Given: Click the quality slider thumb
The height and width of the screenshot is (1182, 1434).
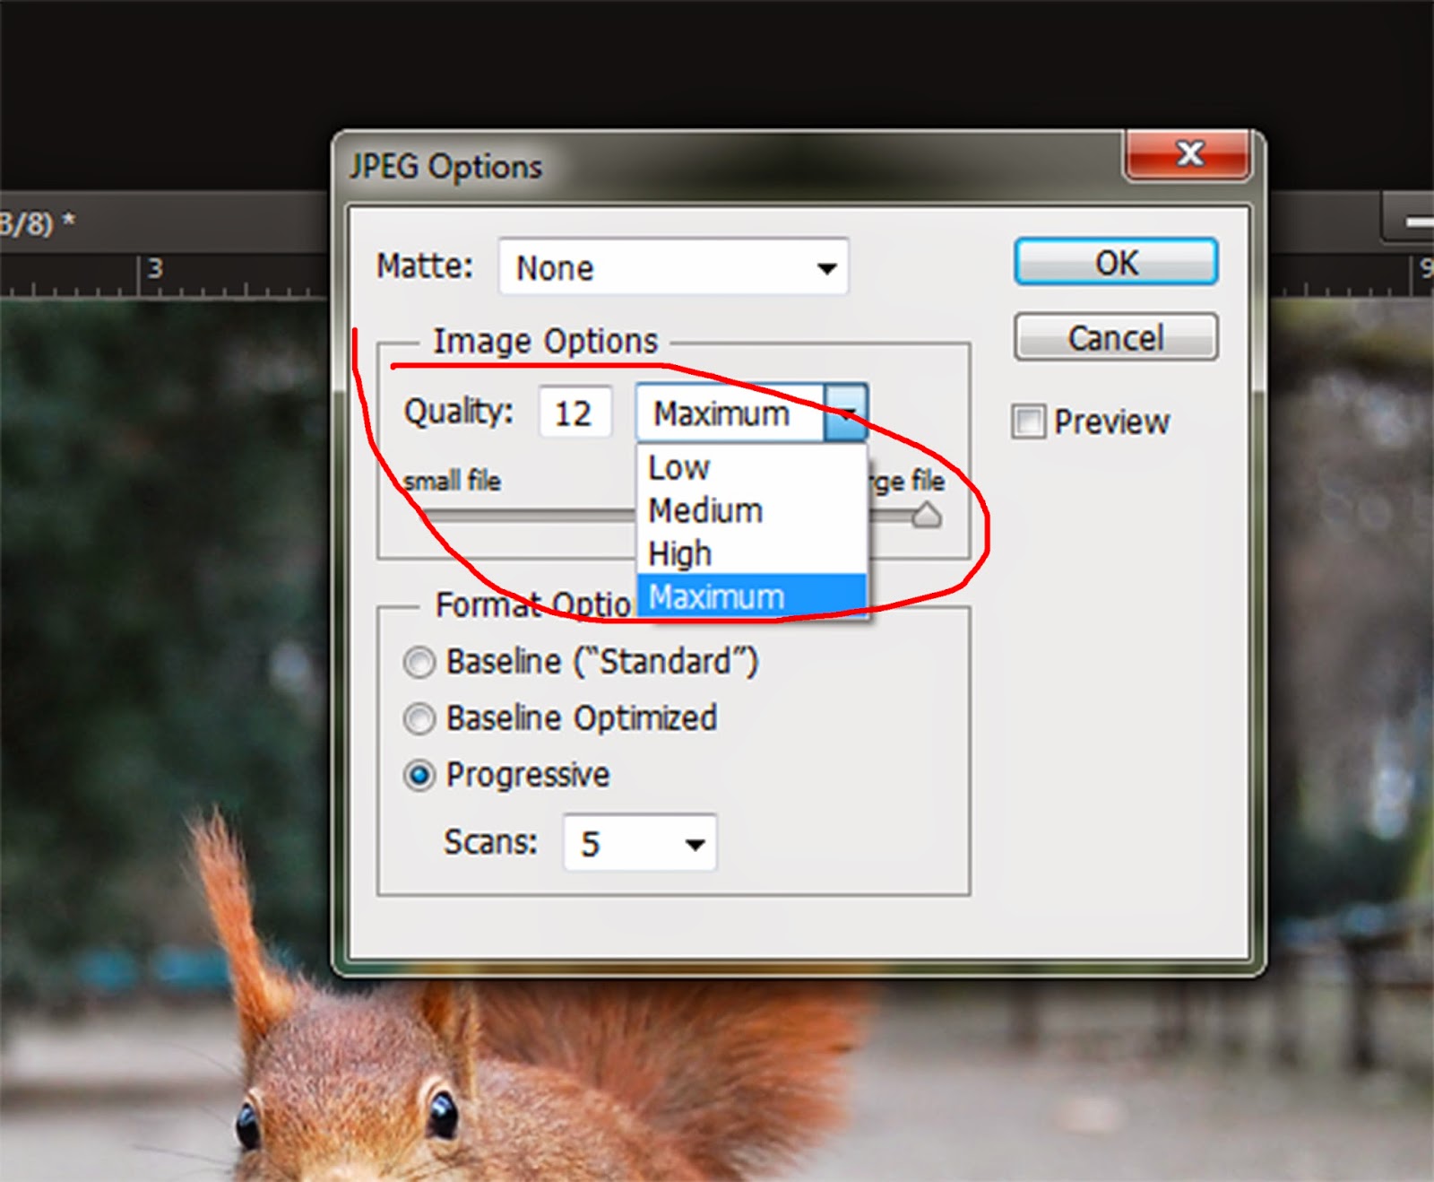Looking at the screenshot, I should (x=927, y=515).
